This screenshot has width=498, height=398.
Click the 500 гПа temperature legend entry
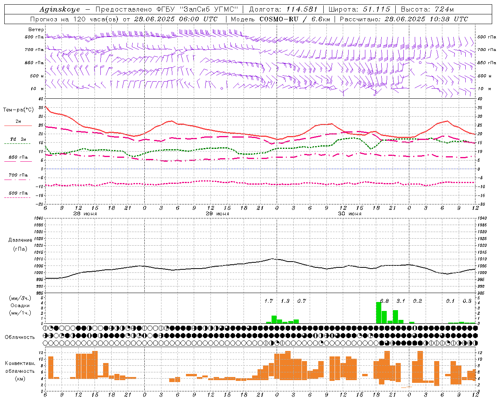pos(18,193)
